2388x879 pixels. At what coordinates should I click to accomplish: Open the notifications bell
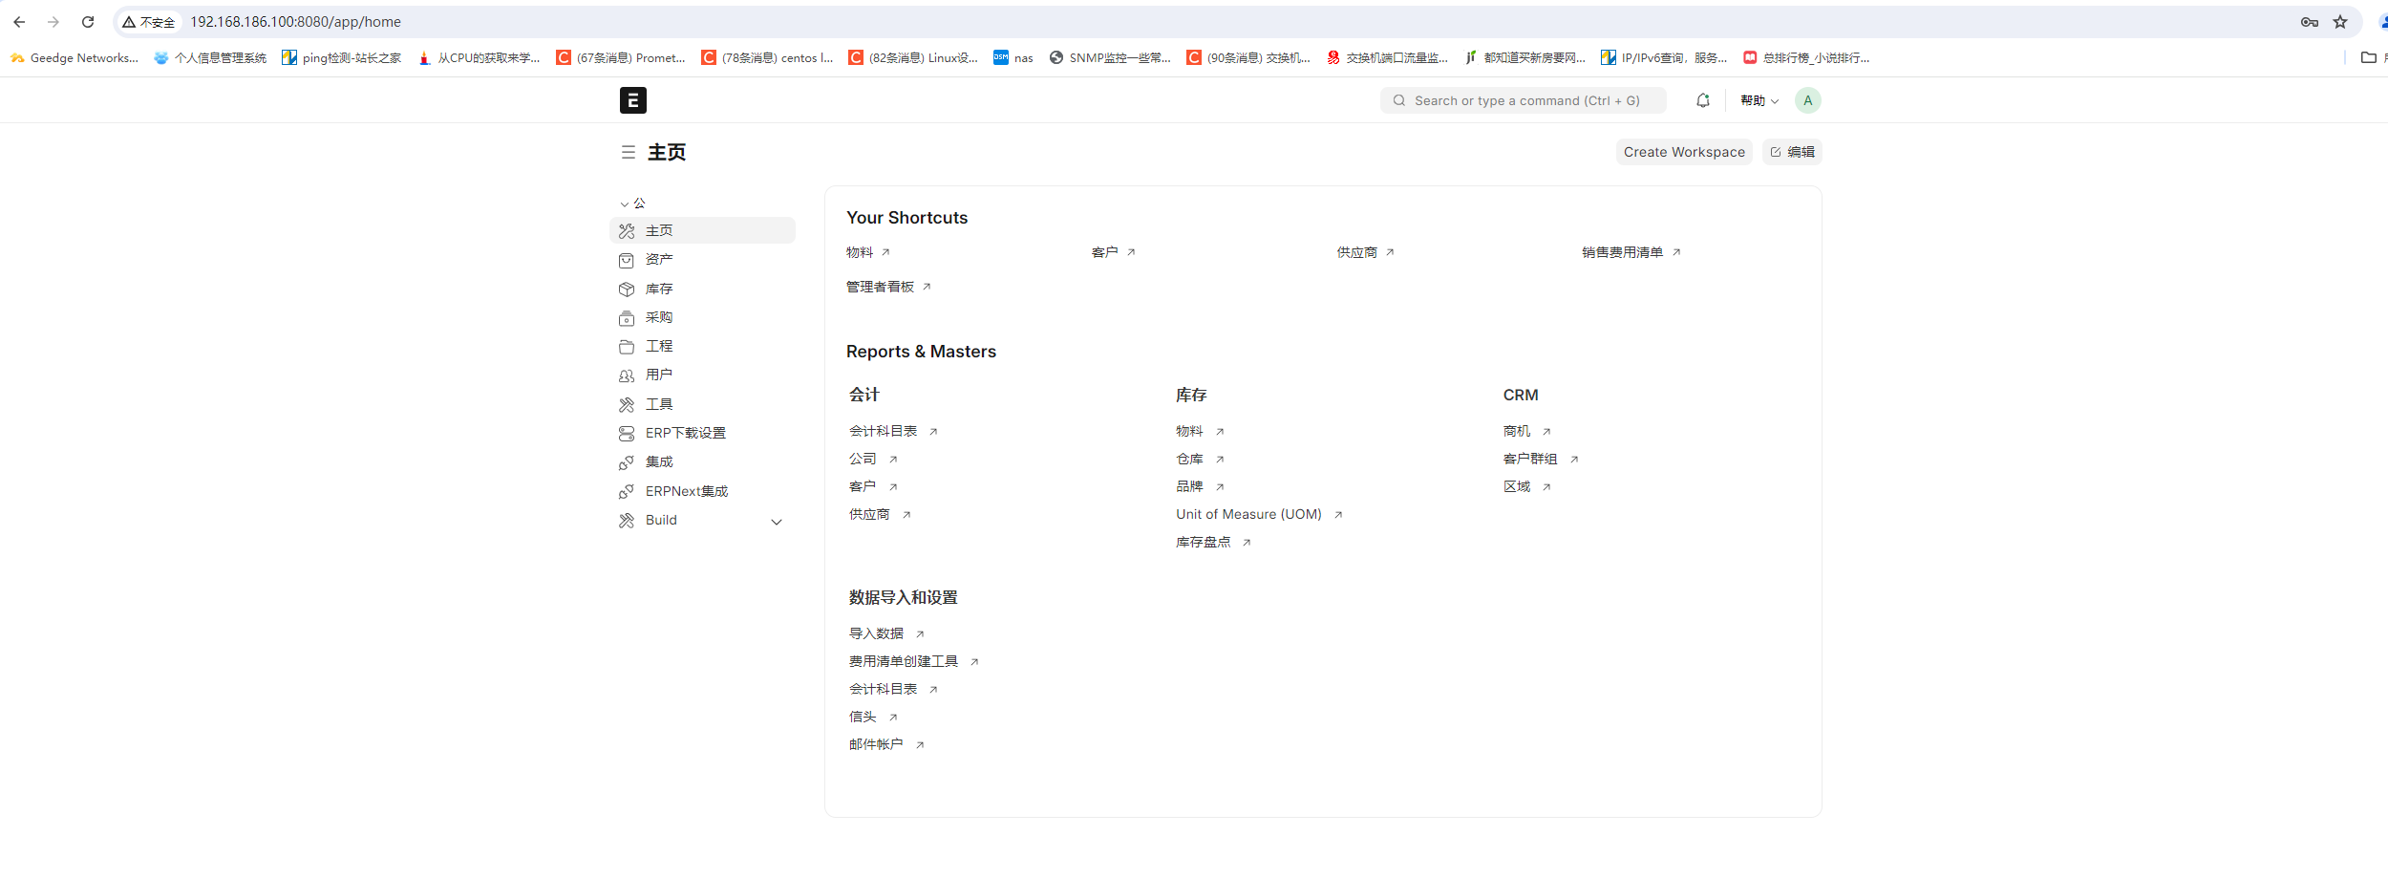[1702, 100]
